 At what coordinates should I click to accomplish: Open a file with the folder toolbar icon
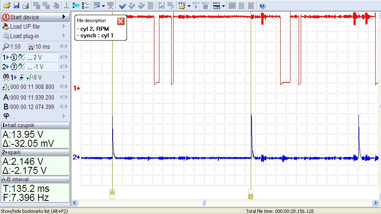(7, 5)
